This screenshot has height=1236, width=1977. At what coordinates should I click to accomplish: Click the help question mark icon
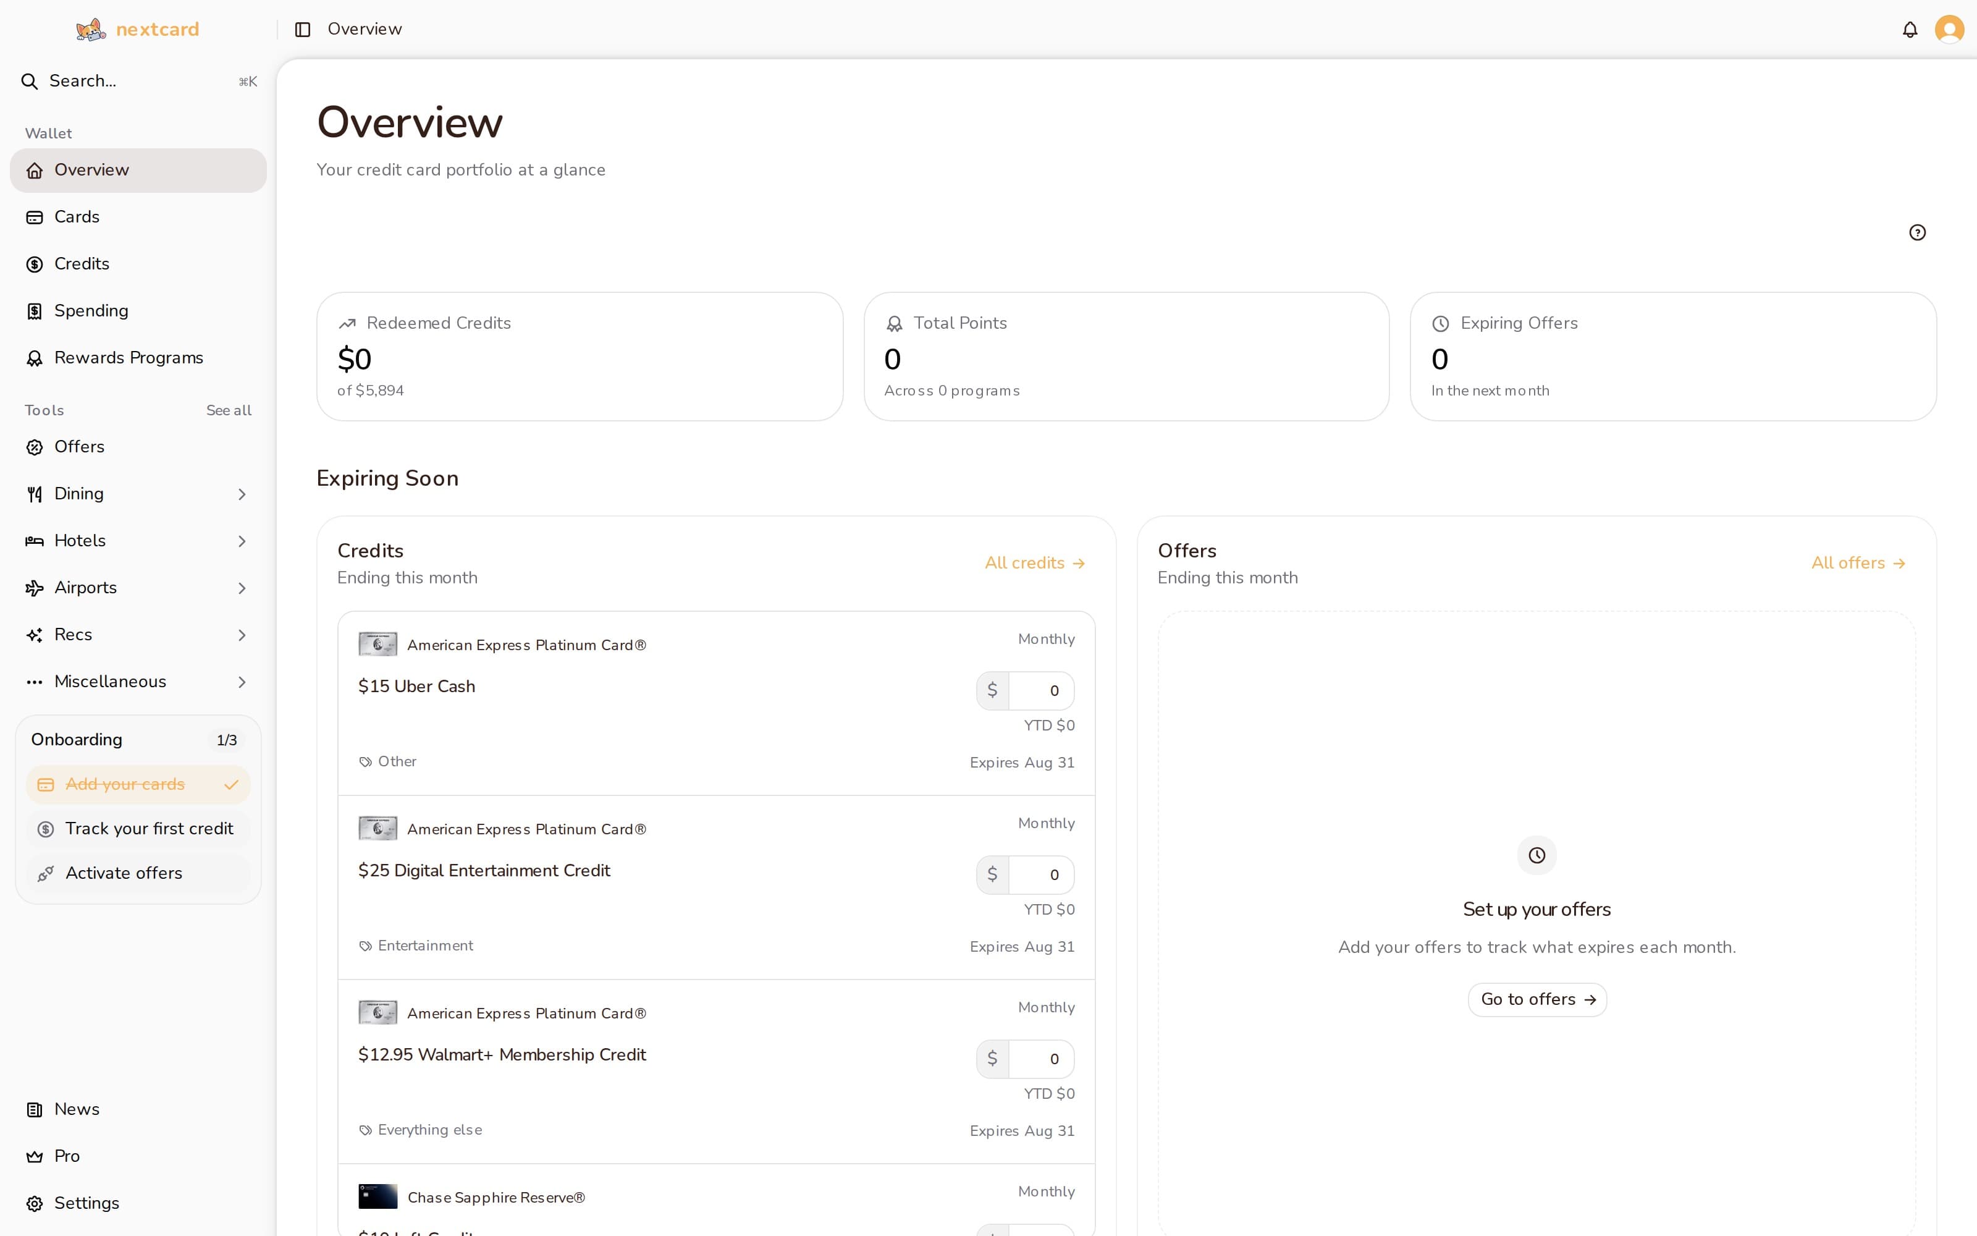click(1916, 232)
